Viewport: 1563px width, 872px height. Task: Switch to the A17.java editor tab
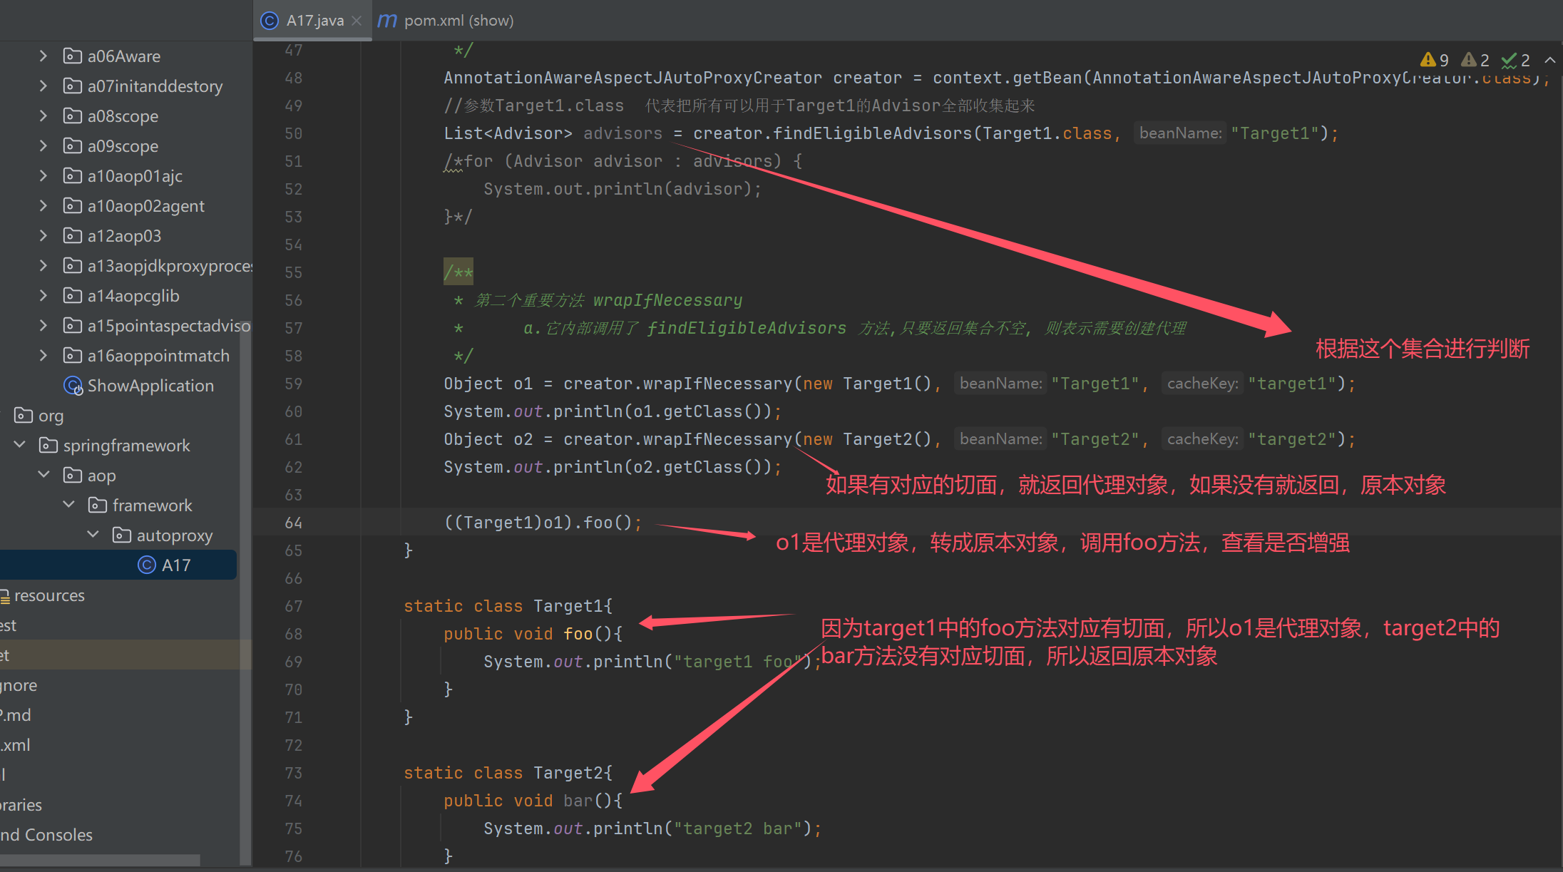pos(314,21)
